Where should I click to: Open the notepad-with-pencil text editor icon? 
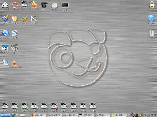click(54, 5)
